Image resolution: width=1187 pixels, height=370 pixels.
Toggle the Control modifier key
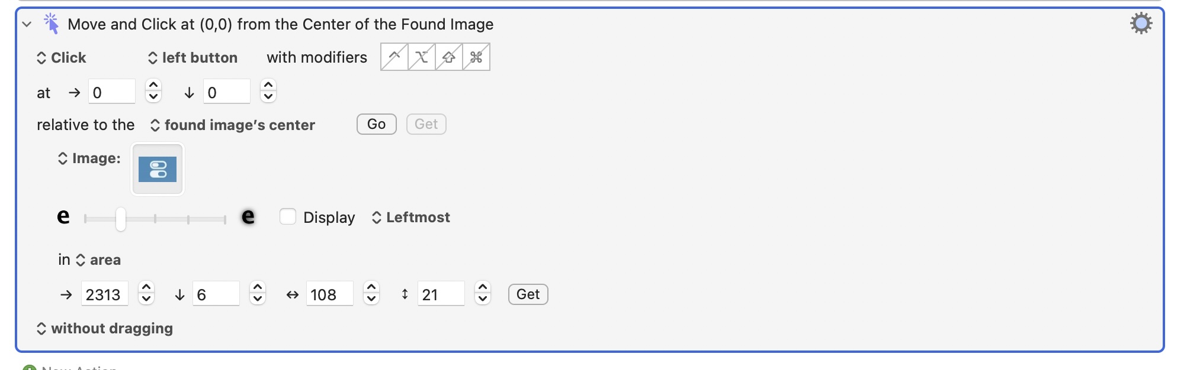pos(394,57)
